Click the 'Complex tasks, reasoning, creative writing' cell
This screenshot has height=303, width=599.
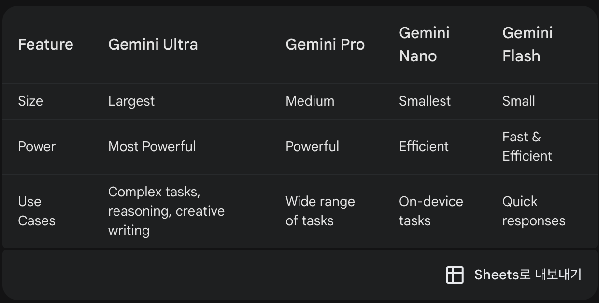pyautogui.click(x=166, y=211)
